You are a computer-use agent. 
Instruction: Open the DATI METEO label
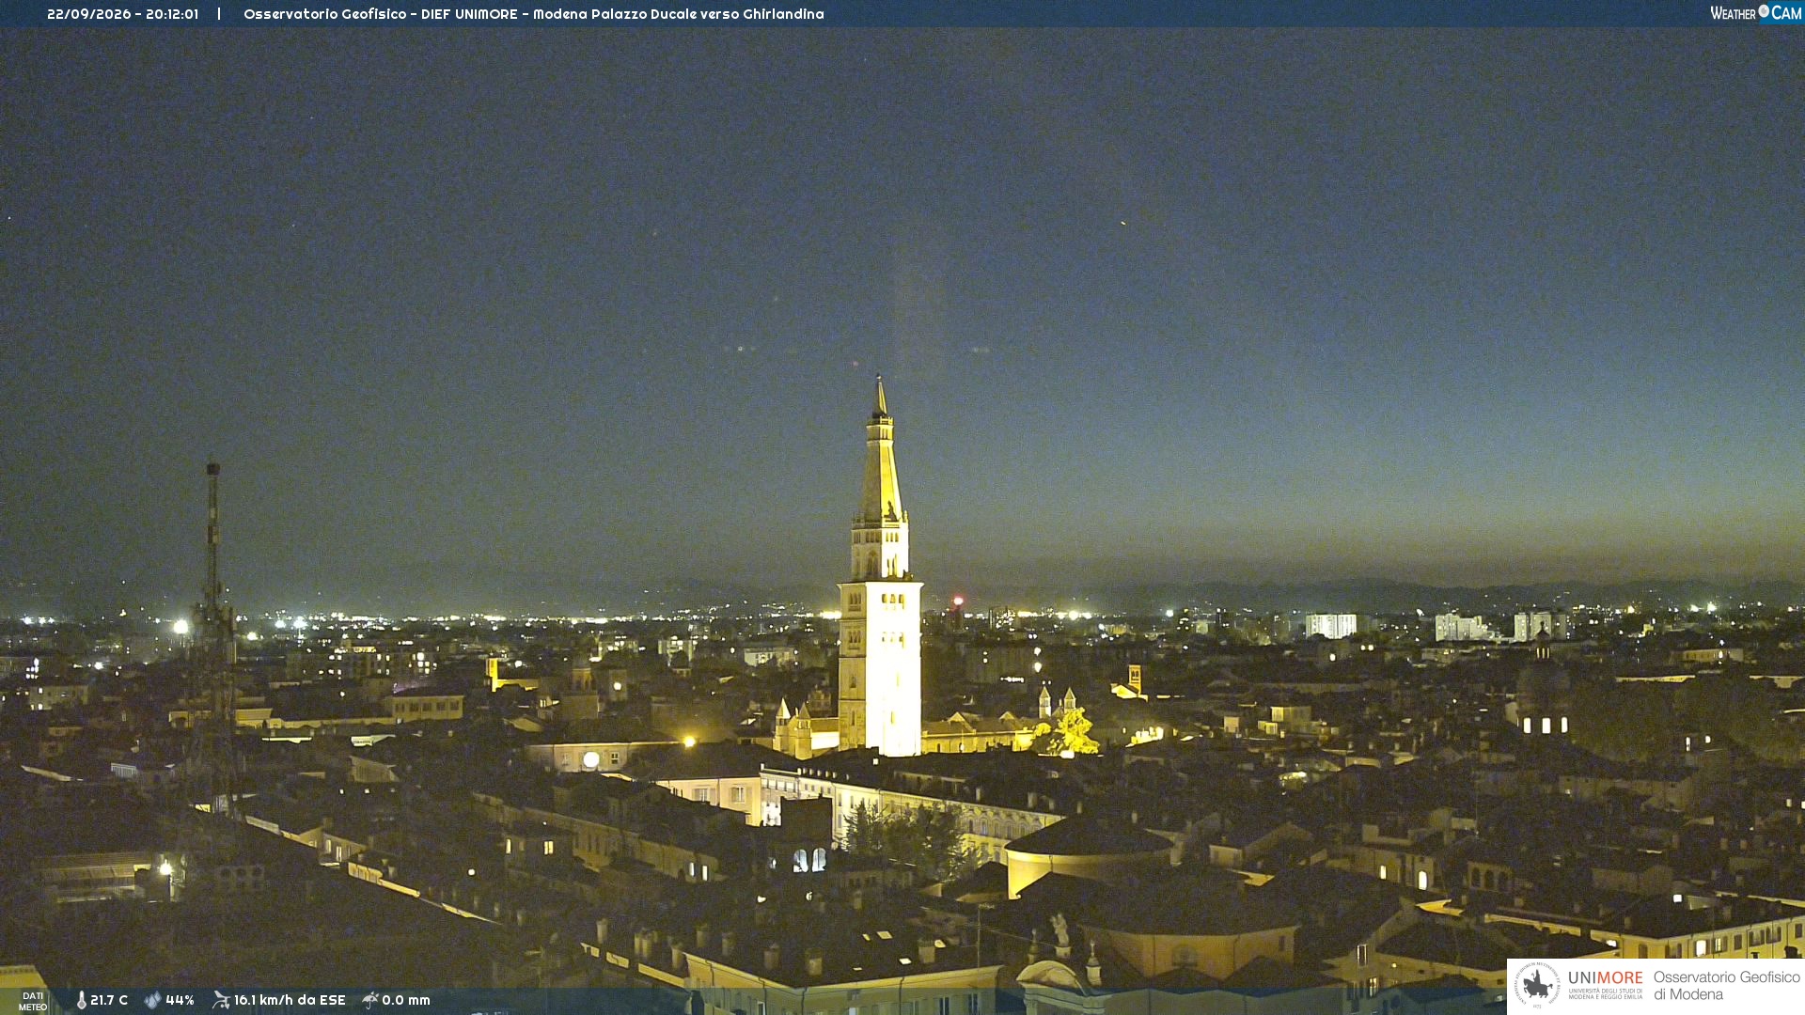tap(33, 1002)
